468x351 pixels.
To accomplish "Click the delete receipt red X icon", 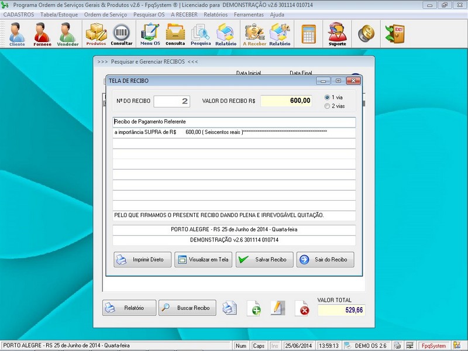I will click(x=302, y=308).
